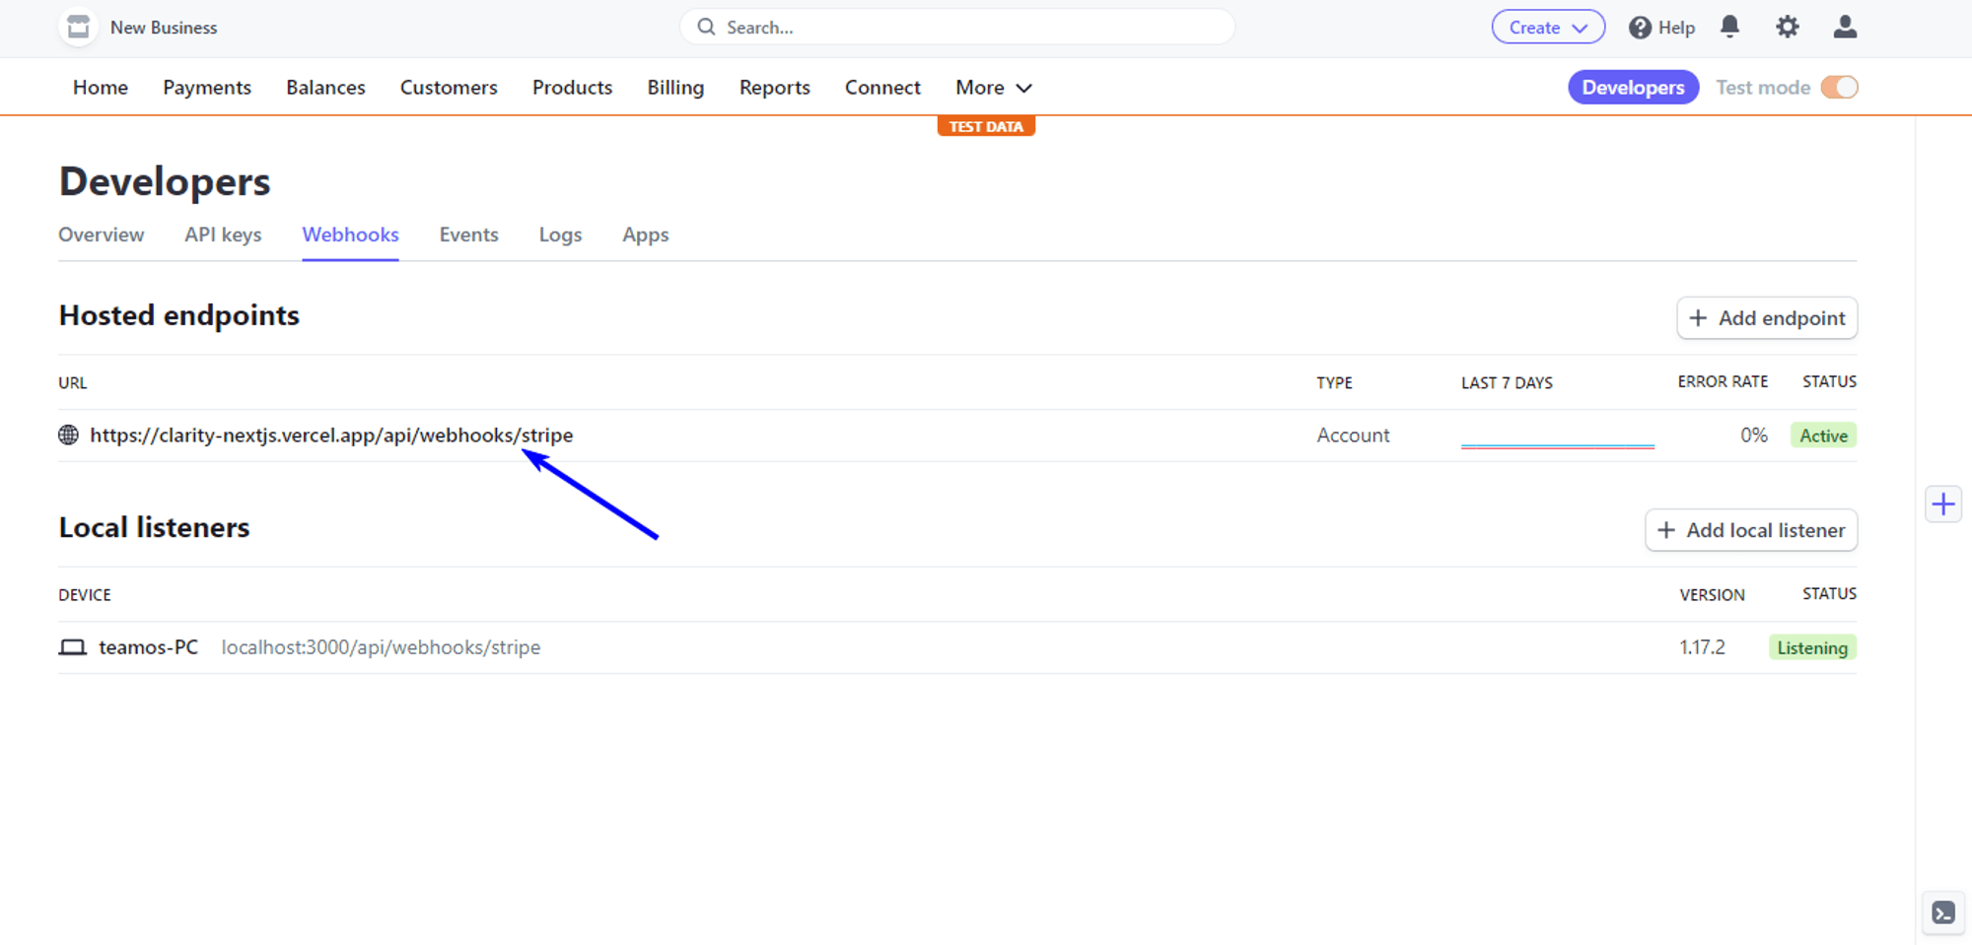Screen dimensions: 1972x945
Task: Open settings gear icon
Action: click(x=1787, y=28)
